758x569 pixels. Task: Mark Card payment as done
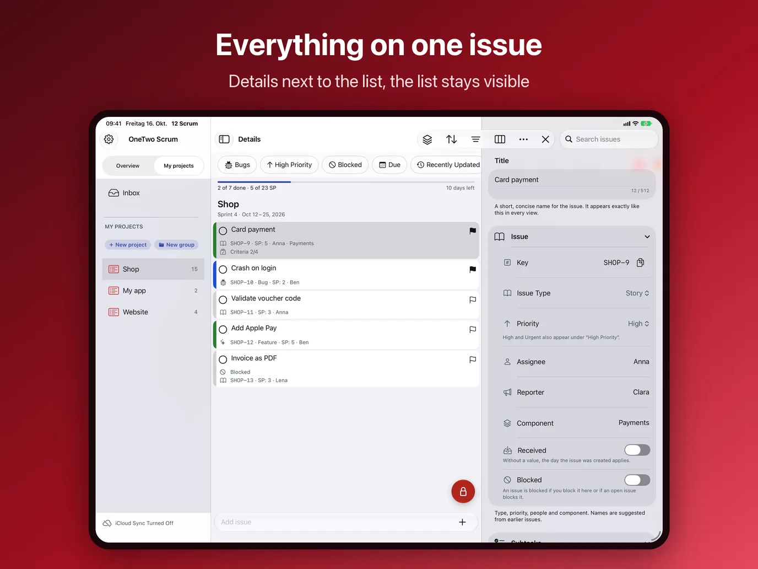[x=223, y=231]
